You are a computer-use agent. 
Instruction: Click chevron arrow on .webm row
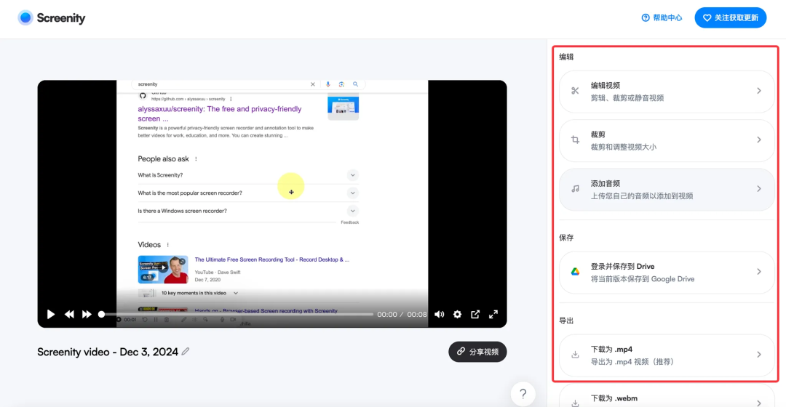[759, 403]
